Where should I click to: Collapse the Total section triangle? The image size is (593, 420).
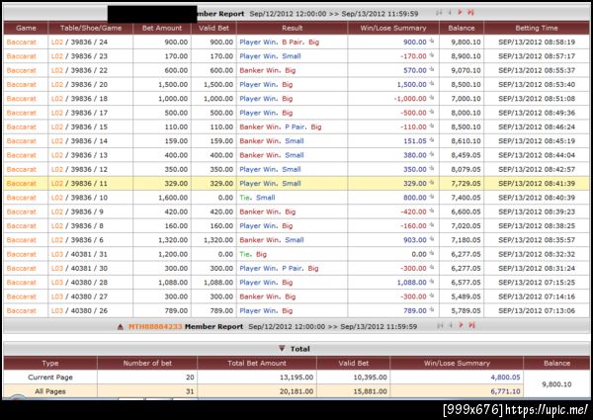(x=282, y=348)
